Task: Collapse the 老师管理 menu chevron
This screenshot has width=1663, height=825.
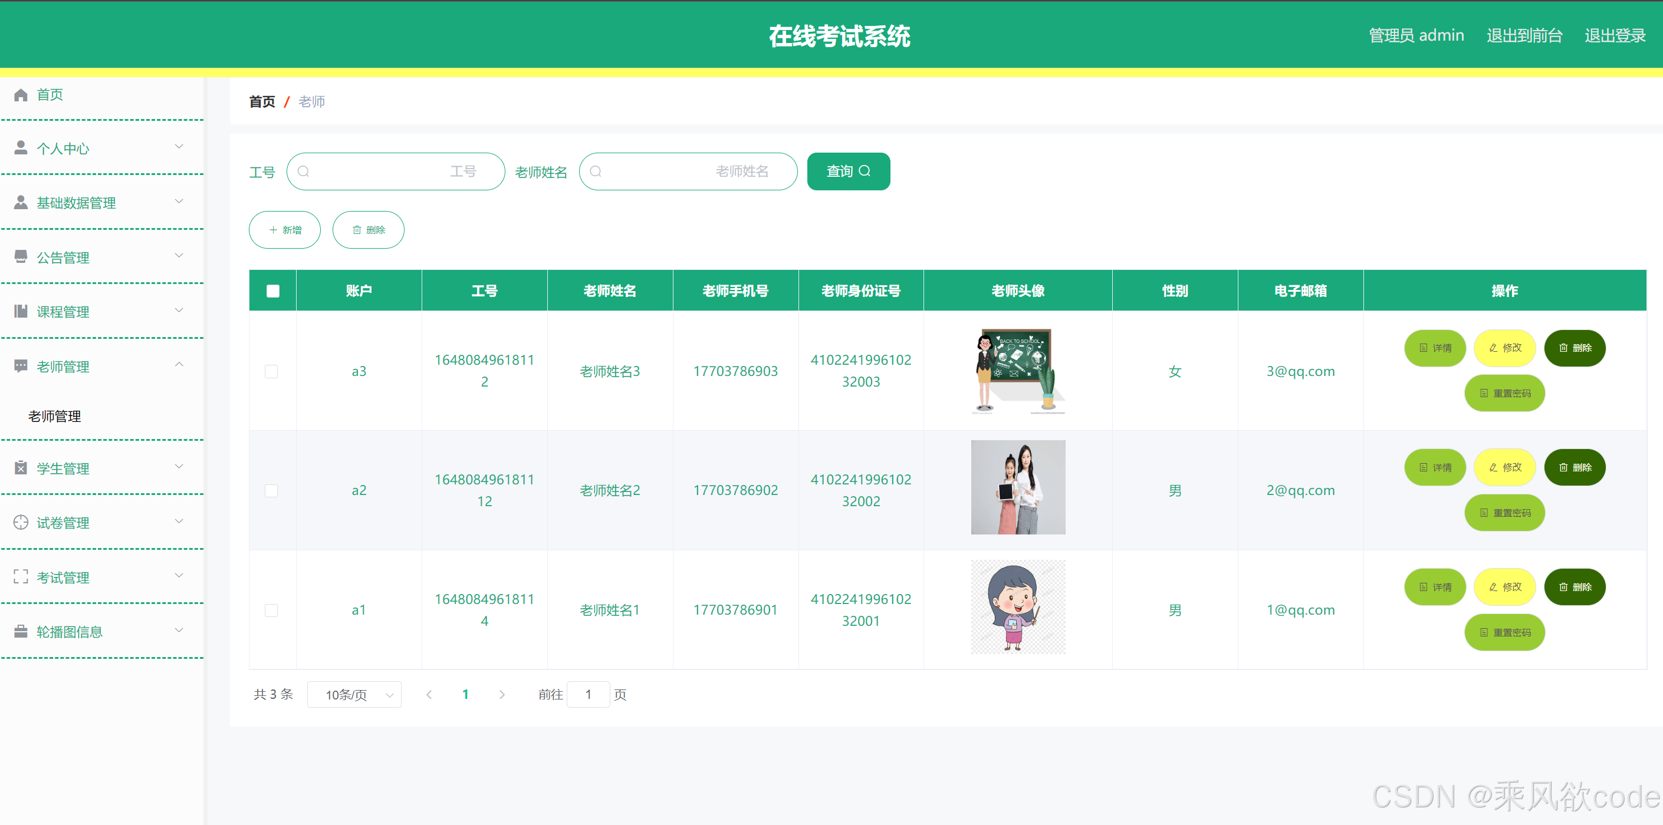Action: tap(179, 365)
